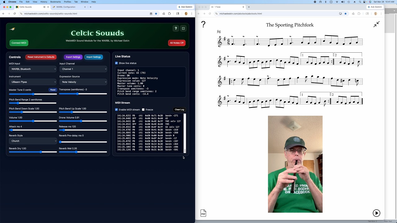
Task: Click the Drone Volume slider
Action: tap(83, 121)
